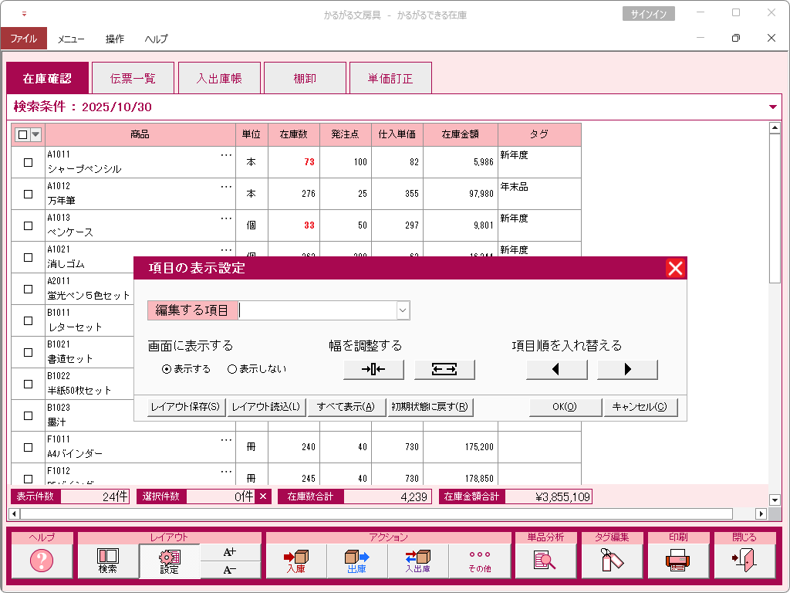Click the narrow column width icon button
Screen dimensions: 790x593
click(x=373, y=370)
